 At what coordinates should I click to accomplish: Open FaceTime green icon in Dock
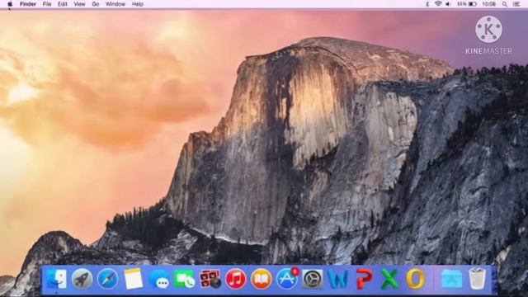(184, 279)
